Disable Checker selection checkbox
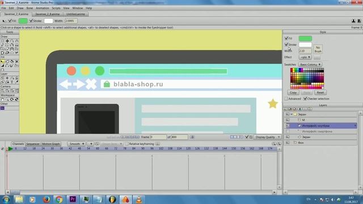This screenshot has height=204, width=363. coord(305,99)
